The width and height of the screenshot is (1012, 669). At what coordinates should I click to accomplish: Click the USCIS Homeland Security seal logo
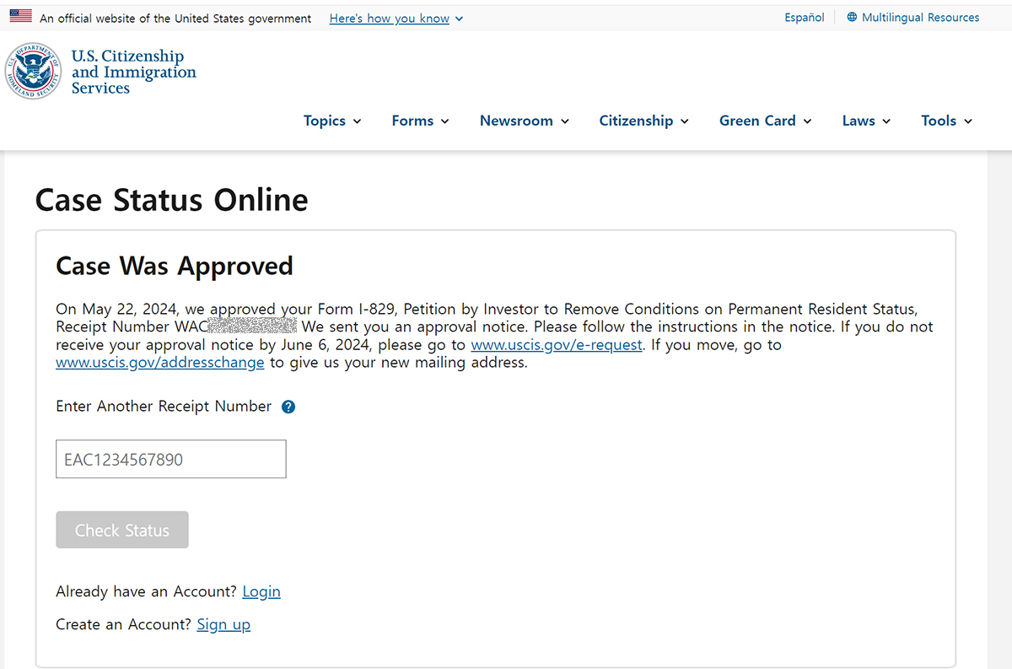(33, 72)
